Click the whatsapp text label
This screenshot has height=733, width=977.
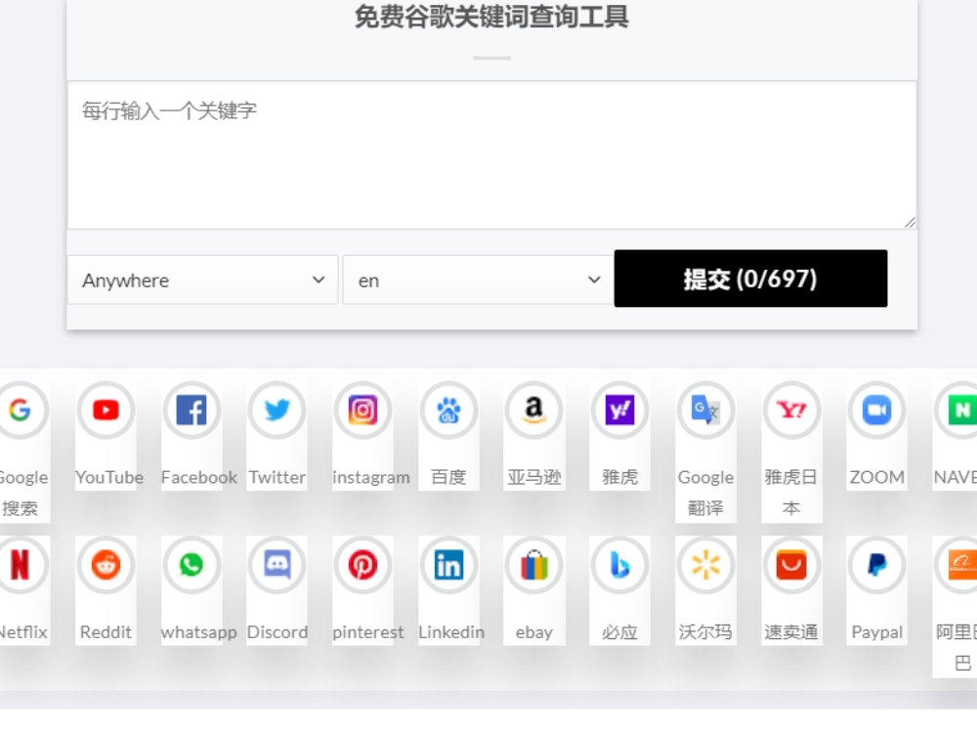198,632
